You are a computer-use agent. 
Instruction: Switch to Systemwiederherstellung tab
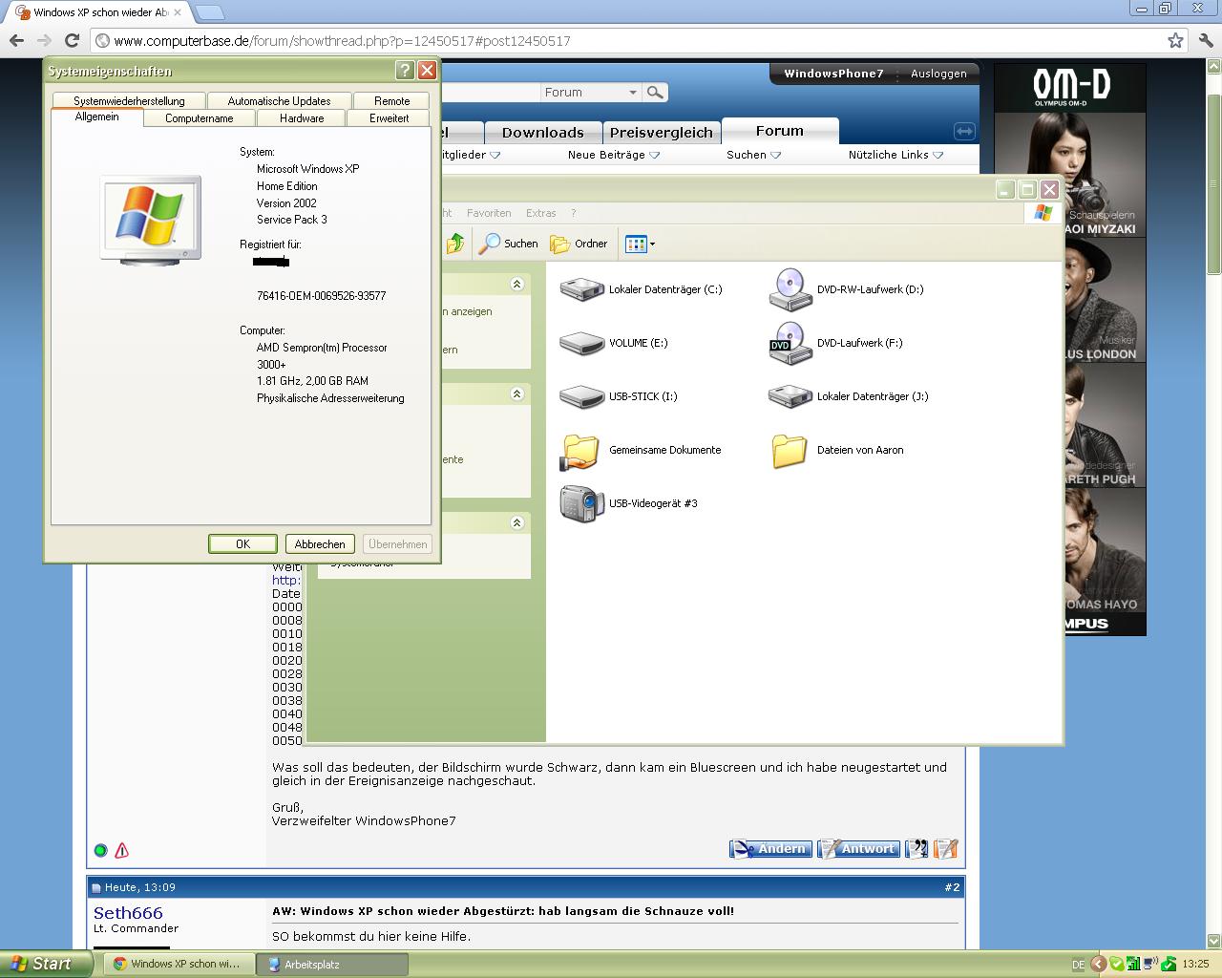(x=129, y=100)
